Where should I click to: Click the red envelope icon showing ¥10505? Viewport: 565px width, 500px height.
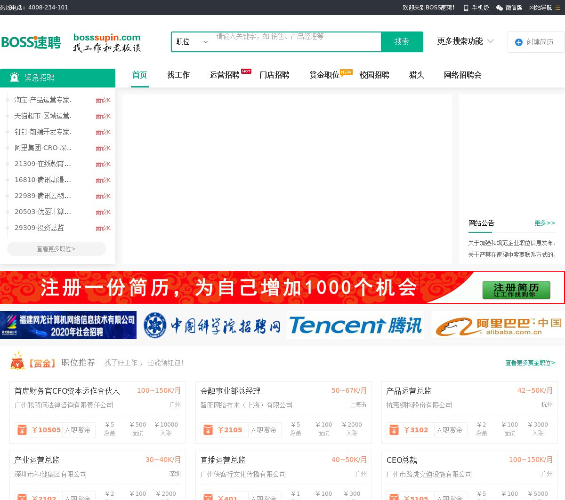[22, 430]
